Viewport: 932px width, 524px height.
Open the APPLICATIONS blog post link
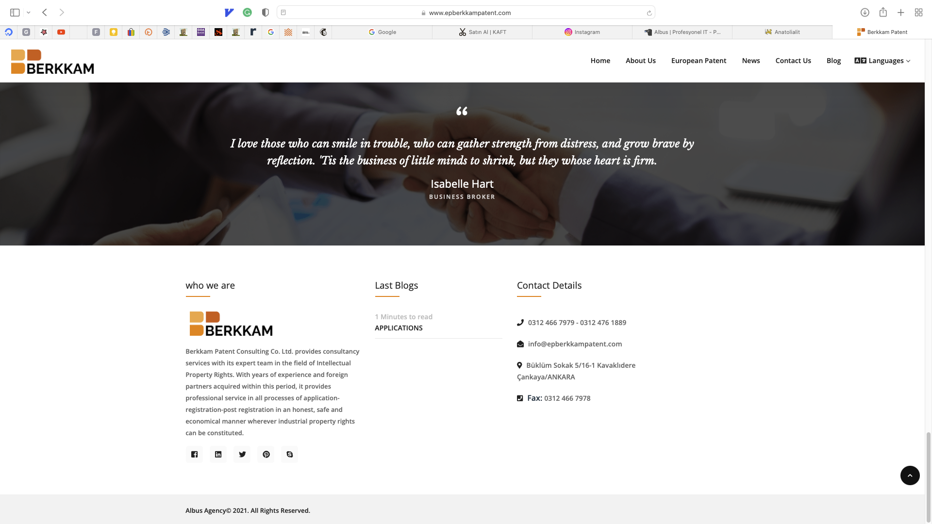coord(399,328)
